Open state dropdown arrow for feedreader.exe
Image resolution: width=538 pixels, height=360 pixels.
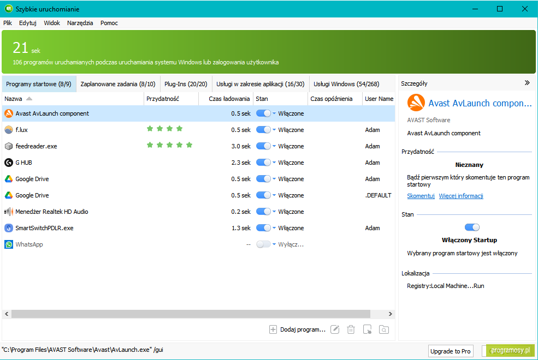click(274, 146)
